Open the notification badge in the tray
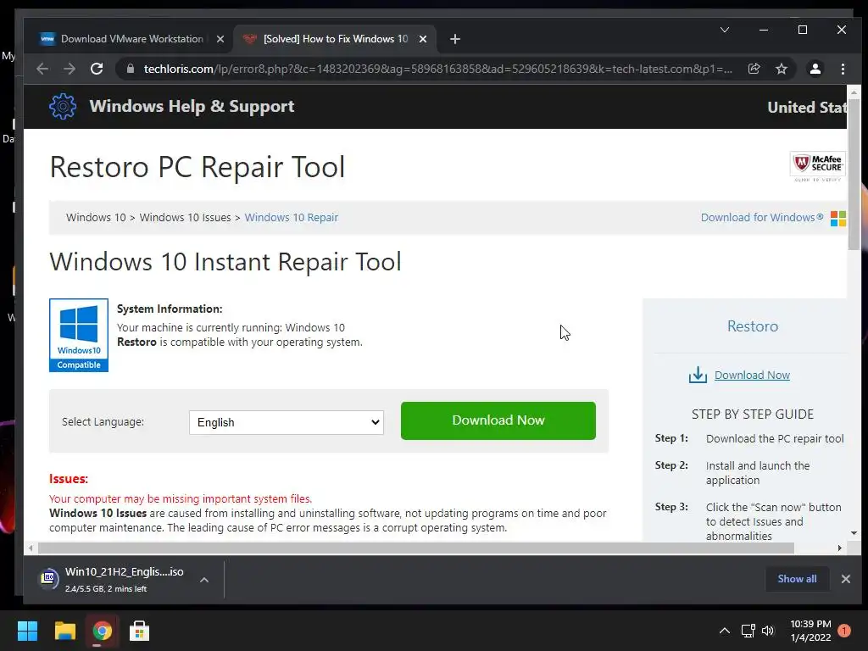868x651 pixels. point(844,631)
